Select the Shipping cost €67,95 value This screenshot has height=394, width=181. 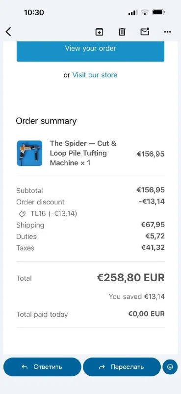[153, 225]
